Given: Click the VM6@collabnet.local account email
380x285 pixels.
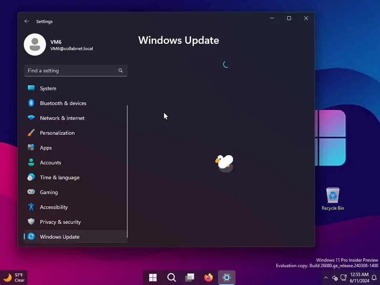Looking at the screenshot, I should [72, 49].
